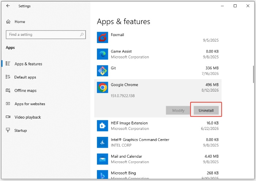The height and width of the screenshot is (181, 256).
Task: Select the Apps & features sidebar icon
Action: click(x=8, y=63)
